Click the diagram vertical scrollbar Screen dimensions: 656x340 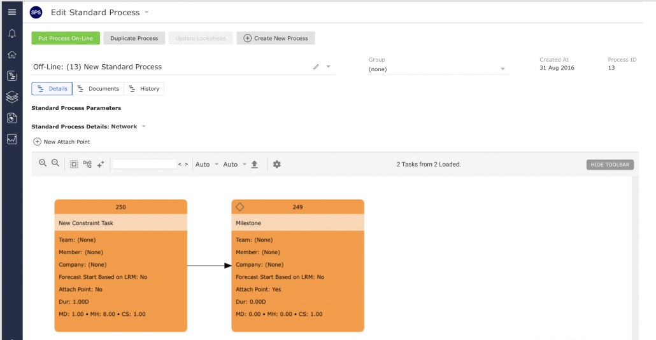tap(635, 258)
